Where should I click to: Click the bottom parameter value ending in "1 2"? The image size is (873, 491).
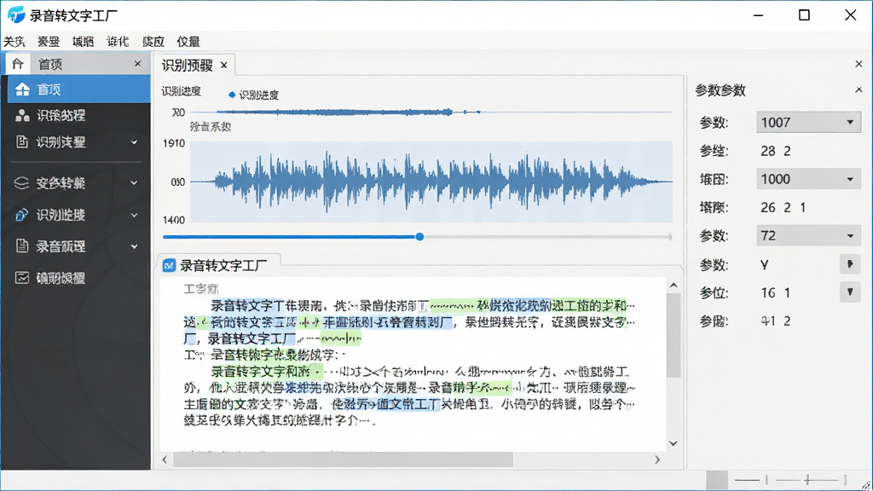click(776, 321)
